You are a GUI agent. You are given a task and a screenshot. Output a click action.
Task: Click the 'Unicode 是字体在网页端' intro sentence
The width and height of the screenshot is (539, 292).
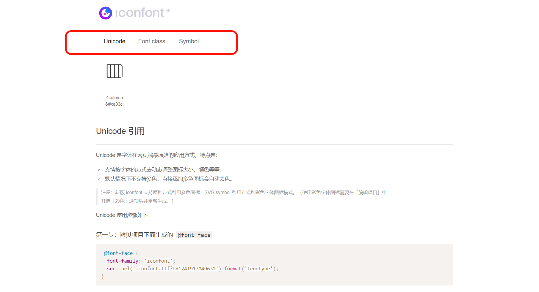157,155
